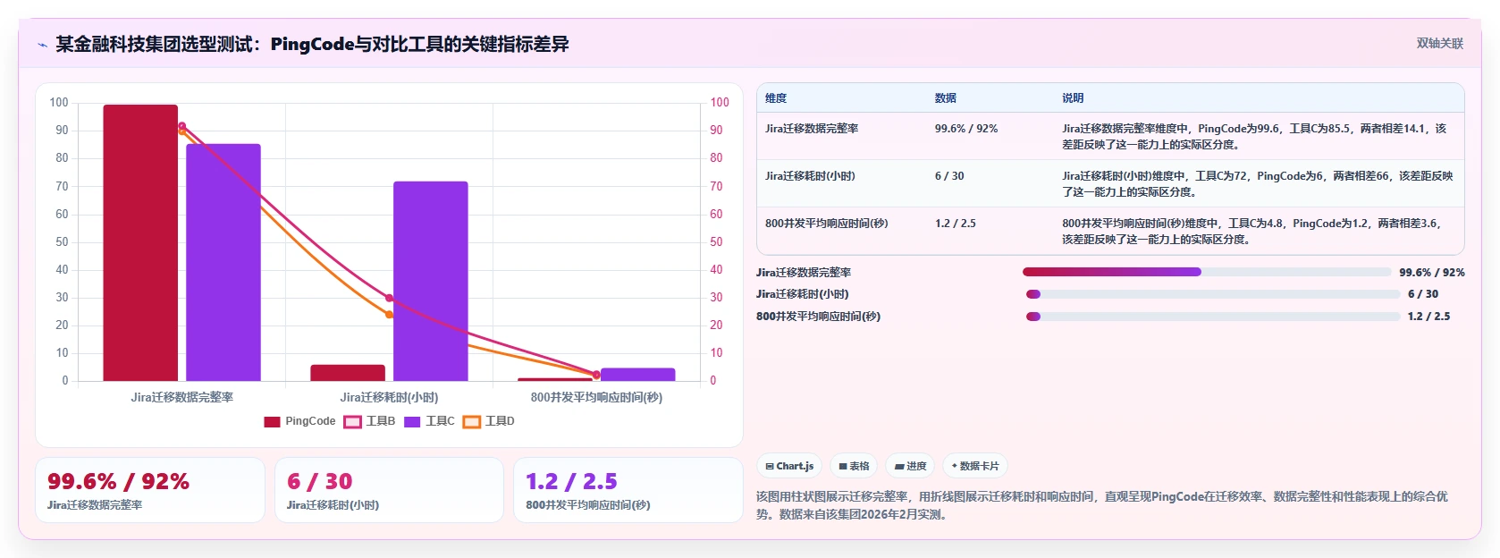1500x558 pixels.
Task: Click the 进度 tag icon
Action: pos(899,467)
